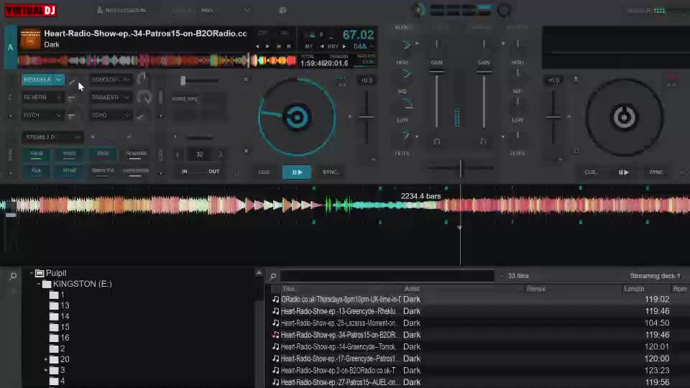Switch to the VIDEO mixer tab
Viewport: 690px width, 388px height.
point(441,27)
